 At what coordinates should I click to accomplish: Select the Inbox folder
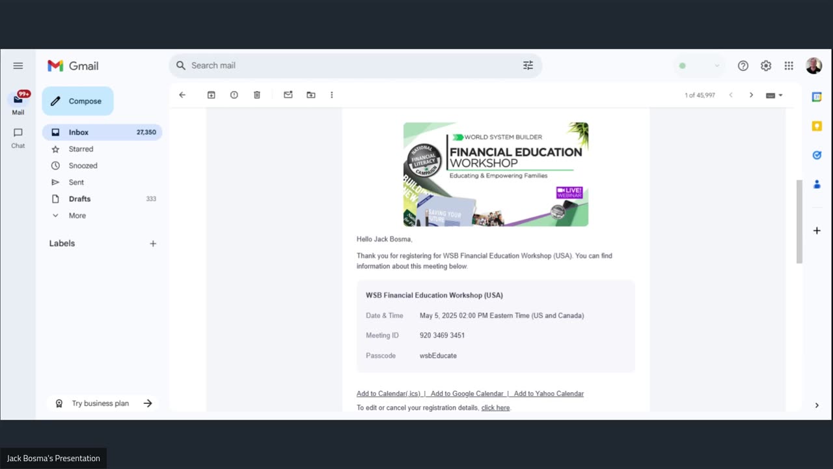coord(102,132)
